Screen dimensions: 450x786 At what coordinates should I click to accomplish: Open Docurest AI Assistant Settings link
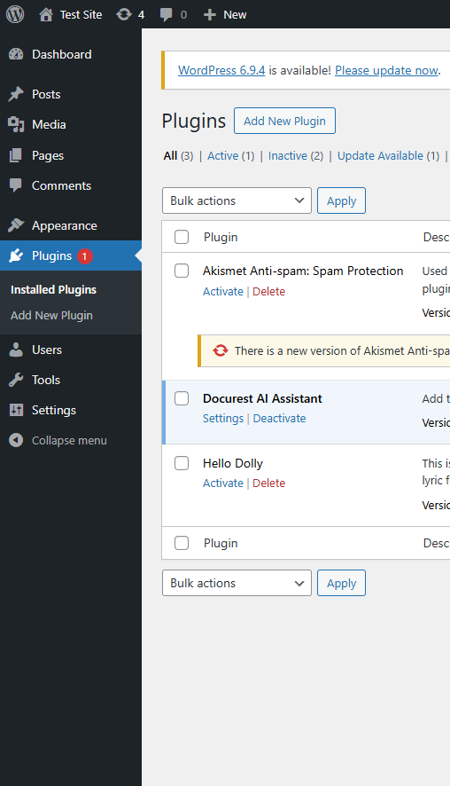tap(222, 419)
